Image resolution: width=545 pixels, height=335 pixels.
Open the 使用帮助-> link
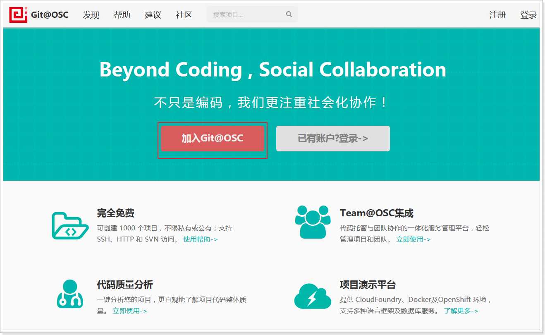[201, 239]
